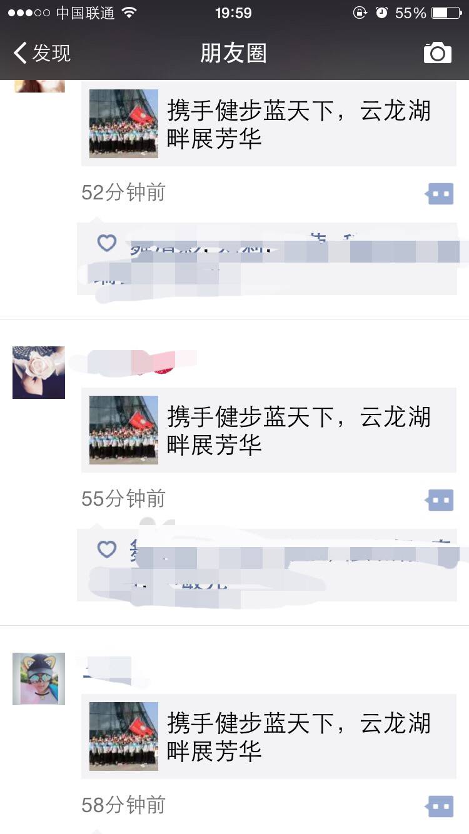
Task: Tap heart likes icon under 55分钟前 post
Action: pos(107,549)
